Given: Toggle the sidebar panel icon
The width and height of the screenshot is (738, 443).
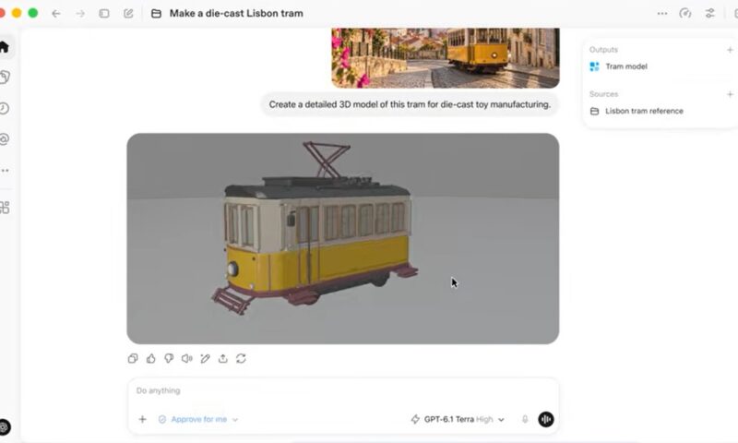Looking at the screenshot, I should pos(104,14).
